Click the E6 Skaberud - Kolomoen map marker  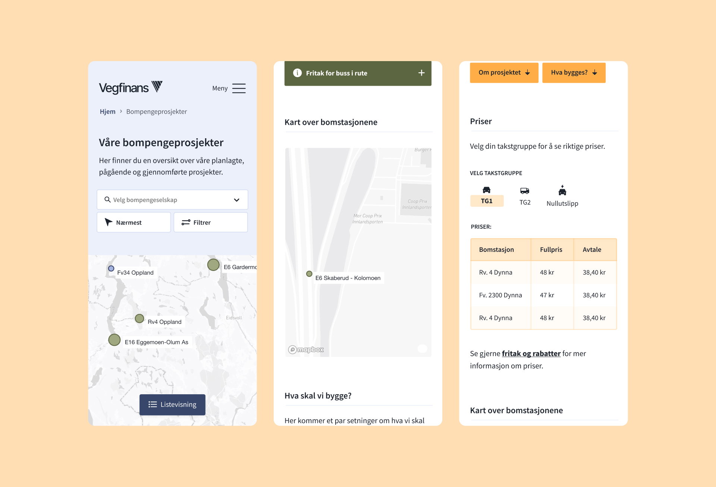pyautogui.click(x=309, y=274)
